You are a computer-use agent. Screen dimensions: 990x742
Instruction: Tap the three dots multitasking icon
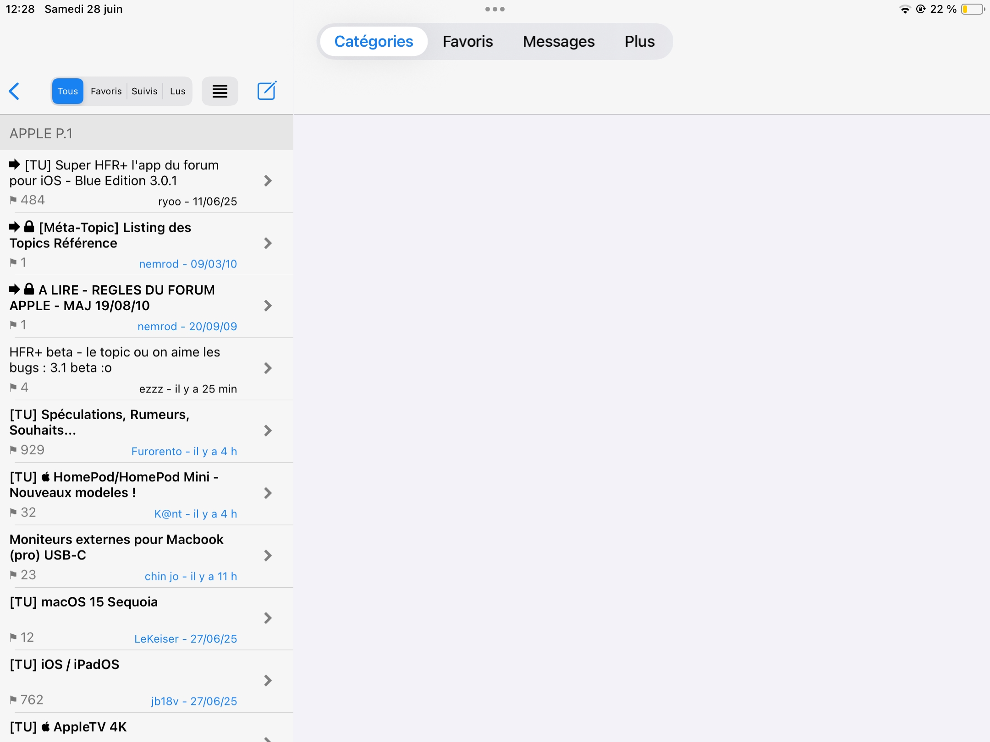tap(495, 9)
